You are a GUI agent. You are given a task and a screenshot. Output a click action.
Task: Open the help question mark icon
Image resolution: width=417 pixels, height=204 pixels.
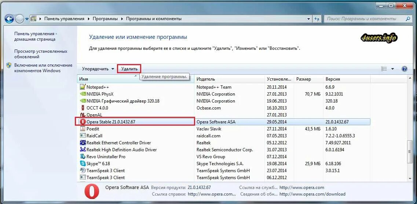(404, 69)
